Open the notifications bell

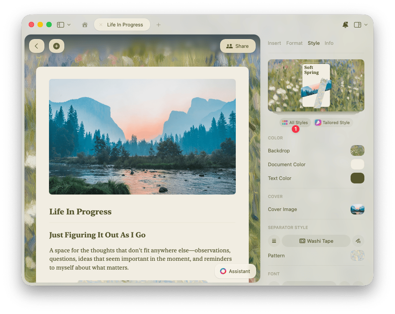click(345, 25)
